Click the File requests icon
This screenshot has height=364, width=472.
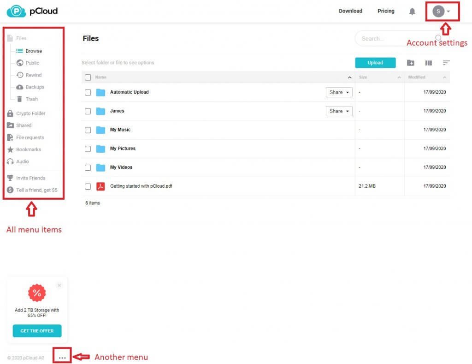click(x=10, y=137)
